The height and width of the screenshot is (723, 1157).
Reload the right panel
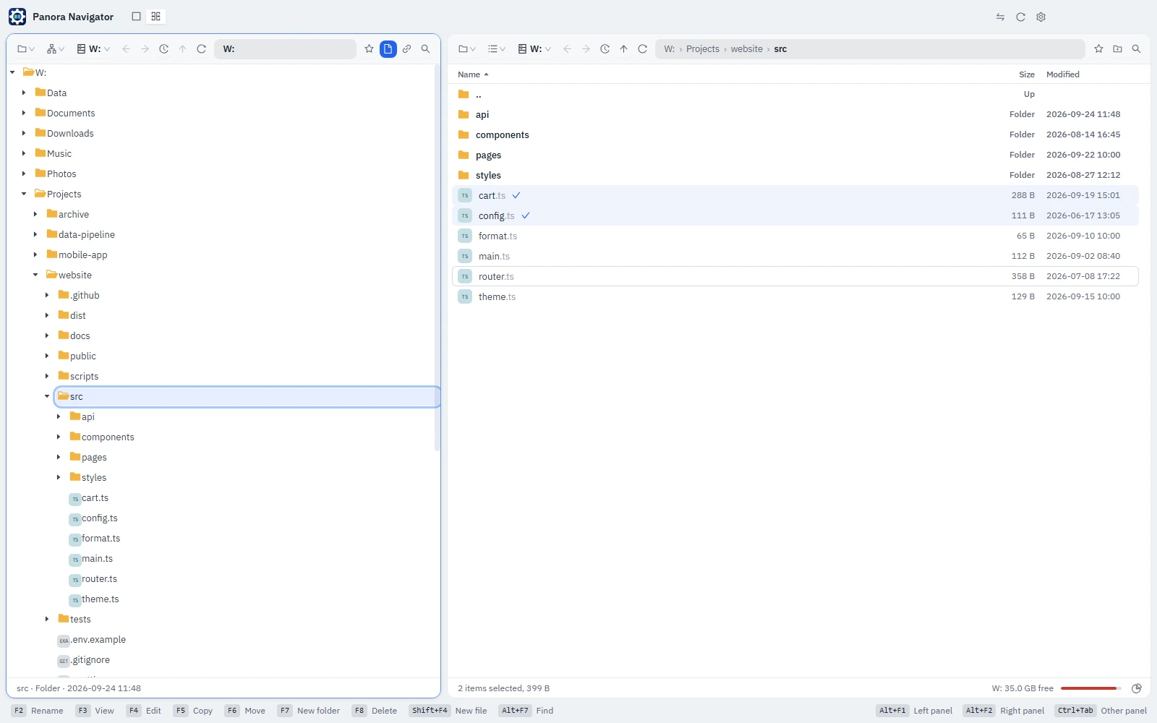point(642,49)
